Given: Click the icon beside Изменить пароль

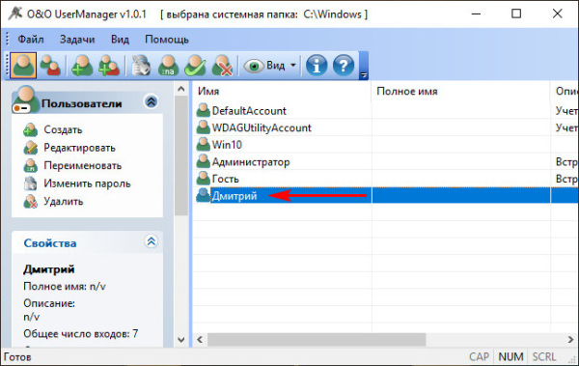Looking at the screenshot, I should pos(30,183).
